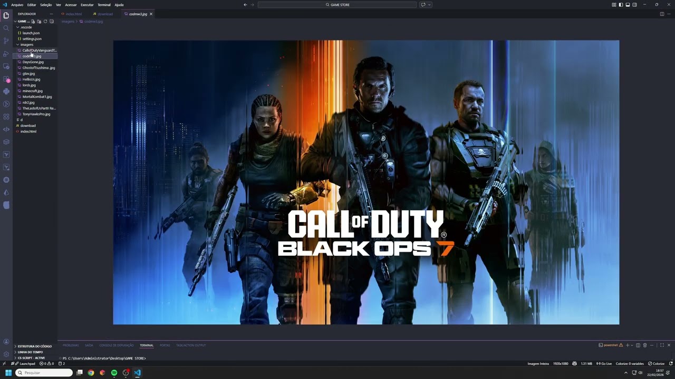The image size is (675, 379).
Task: Switch to PROBLEMAS panel tab
Action: click(x=71, y=345)
